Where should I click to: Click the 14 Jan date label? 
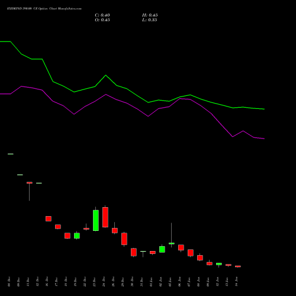coord(237,282)
